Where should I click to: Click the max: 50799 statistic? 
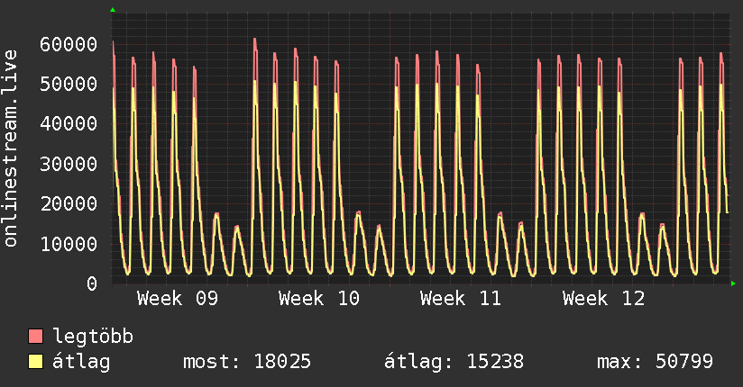655,362
